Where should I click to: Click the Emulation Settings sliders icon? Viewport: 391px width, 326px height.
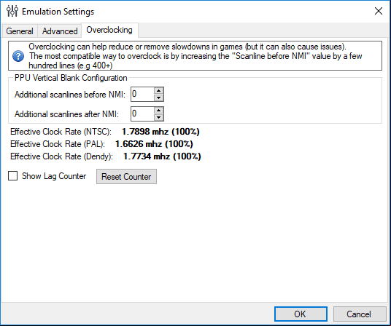tap(12, 11)
